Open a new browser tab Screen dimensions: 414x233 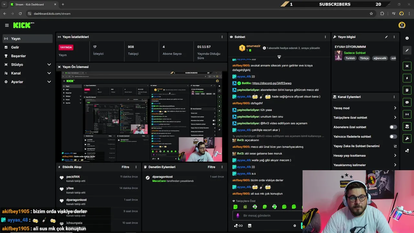(x=63, y=4)
